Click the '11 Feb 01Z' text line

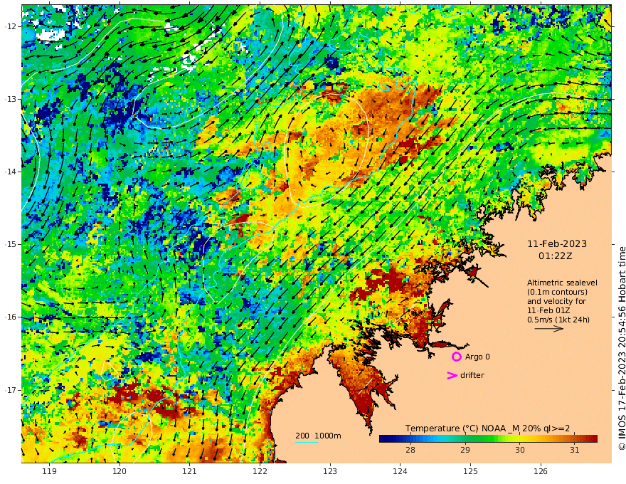548,310
